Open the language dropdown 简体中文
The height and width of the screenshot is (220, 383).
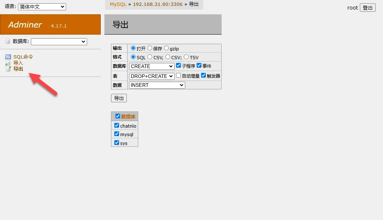[x=42, y=7]
